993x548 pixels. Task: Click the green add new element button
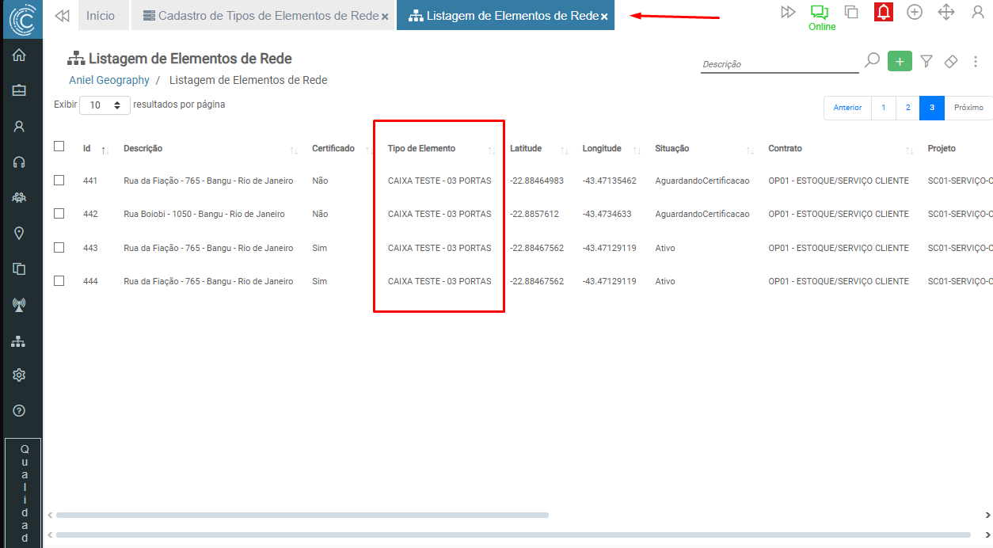900,61
